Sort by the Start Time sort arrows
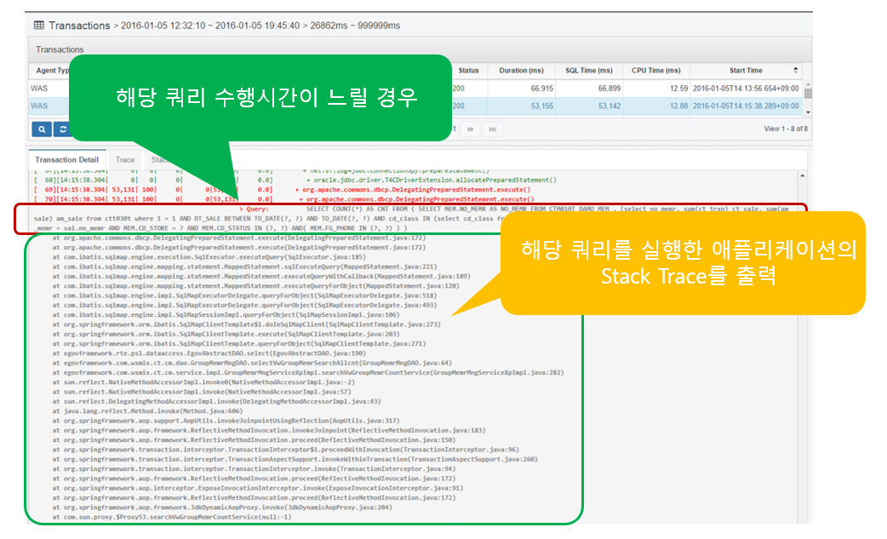Image resolution: width=887 pixels, height=539 pixels. 796,70
